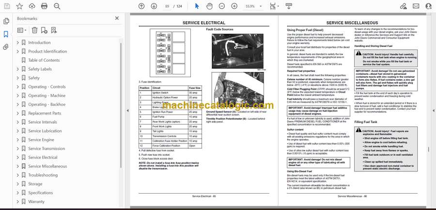Click the Save file icon
Viewport: 436px width, 210px height.
tap(7, 6)
